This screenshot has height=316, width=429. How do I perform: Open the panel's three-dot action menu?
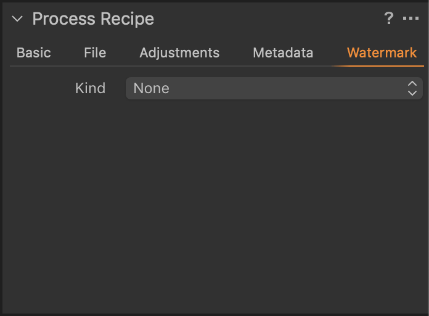pos(411,19)
